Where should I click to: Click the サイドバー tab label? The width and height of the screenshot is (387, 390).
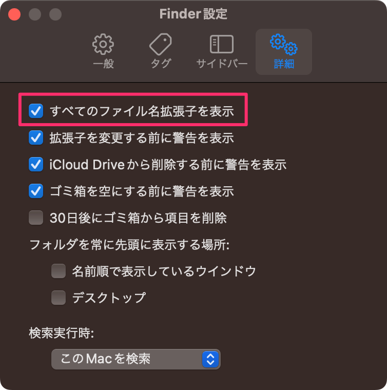[222, 64]
